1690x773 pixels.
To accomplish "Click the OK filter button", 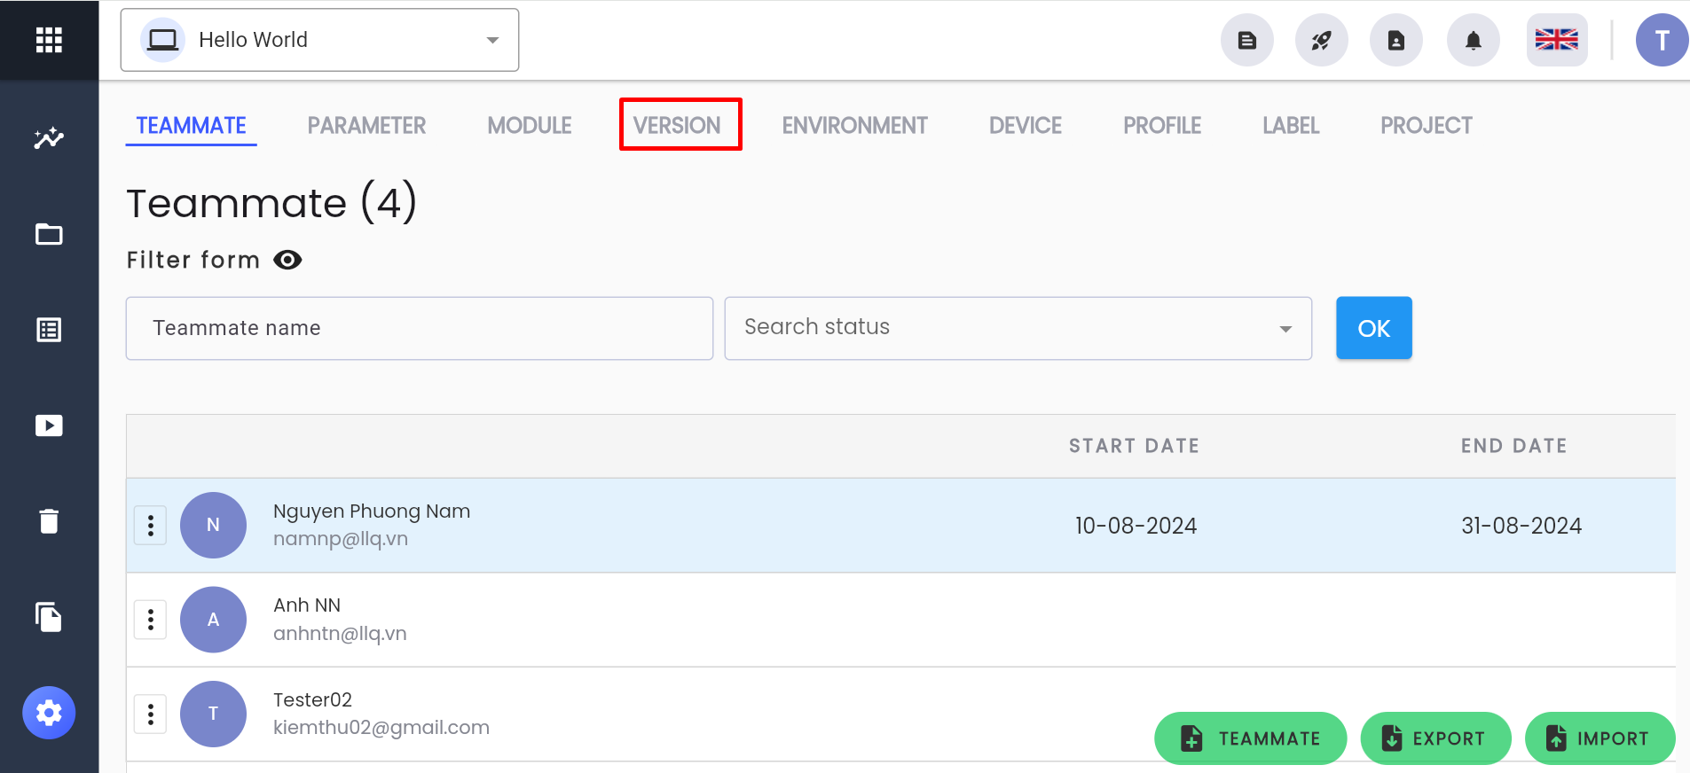I will (1374, 328).
